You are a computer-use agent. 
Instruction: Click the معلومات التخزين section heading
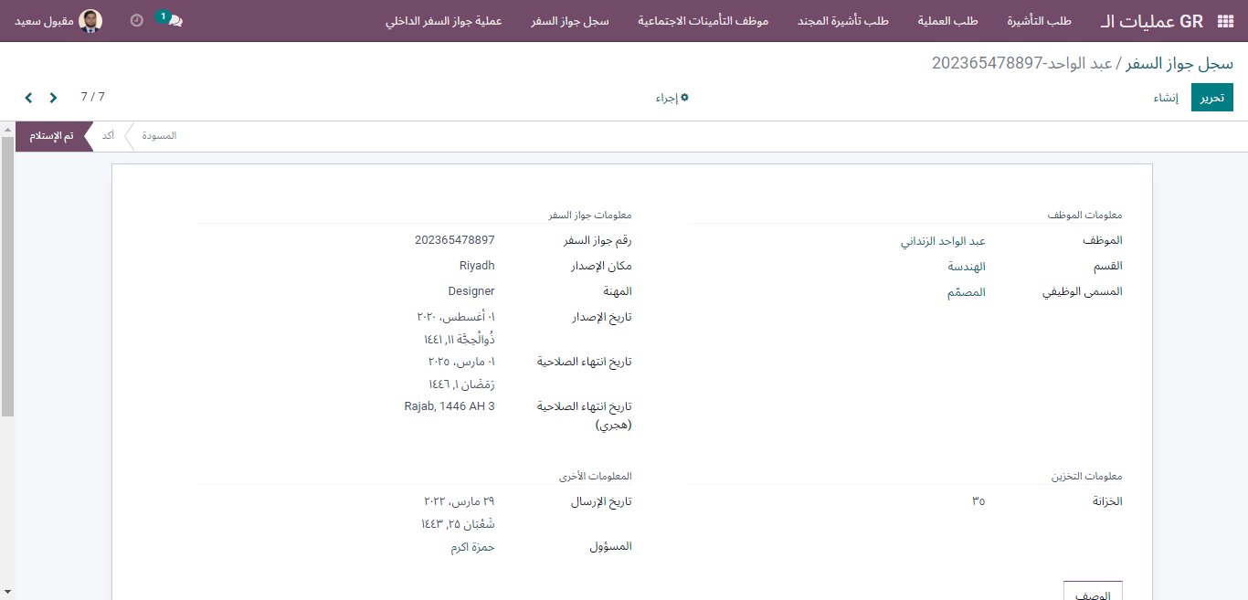pos(1086,477)
